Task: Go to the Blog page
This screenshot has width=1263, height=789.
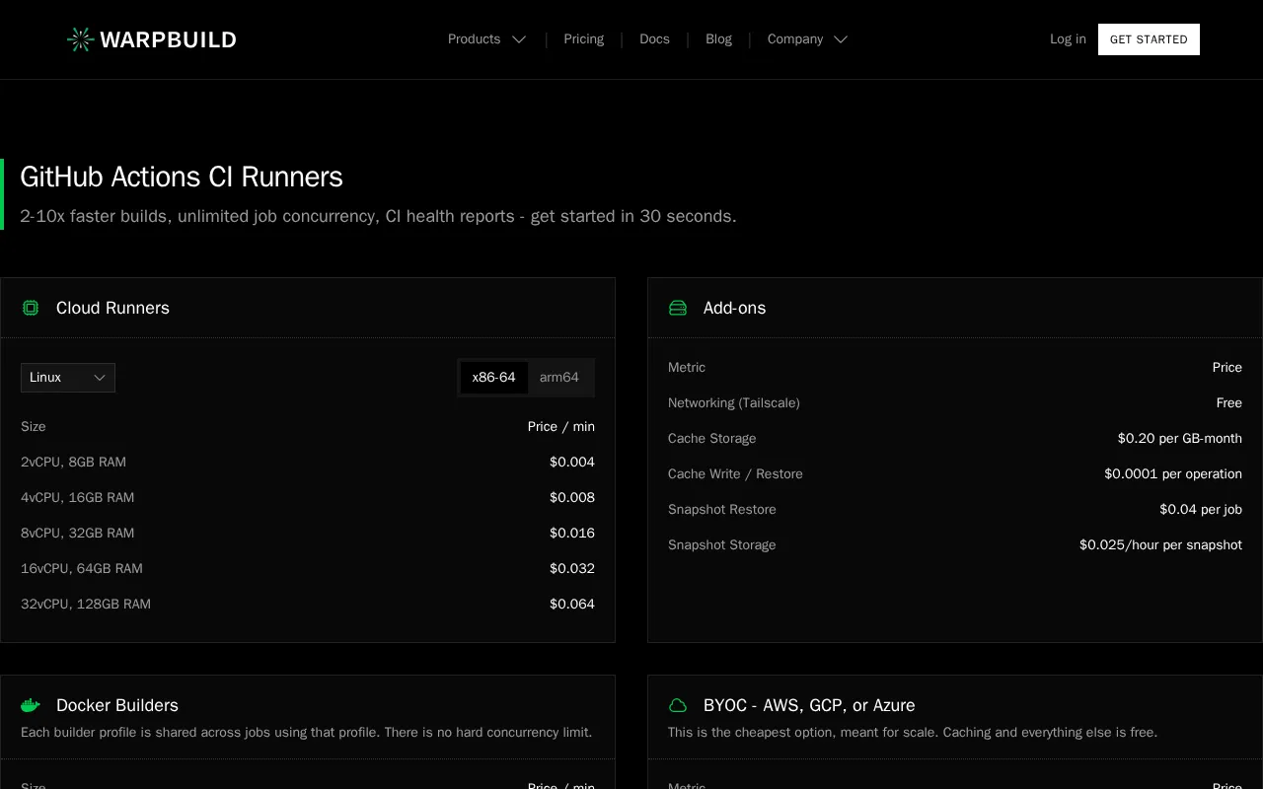Action: tap(718, 39)
